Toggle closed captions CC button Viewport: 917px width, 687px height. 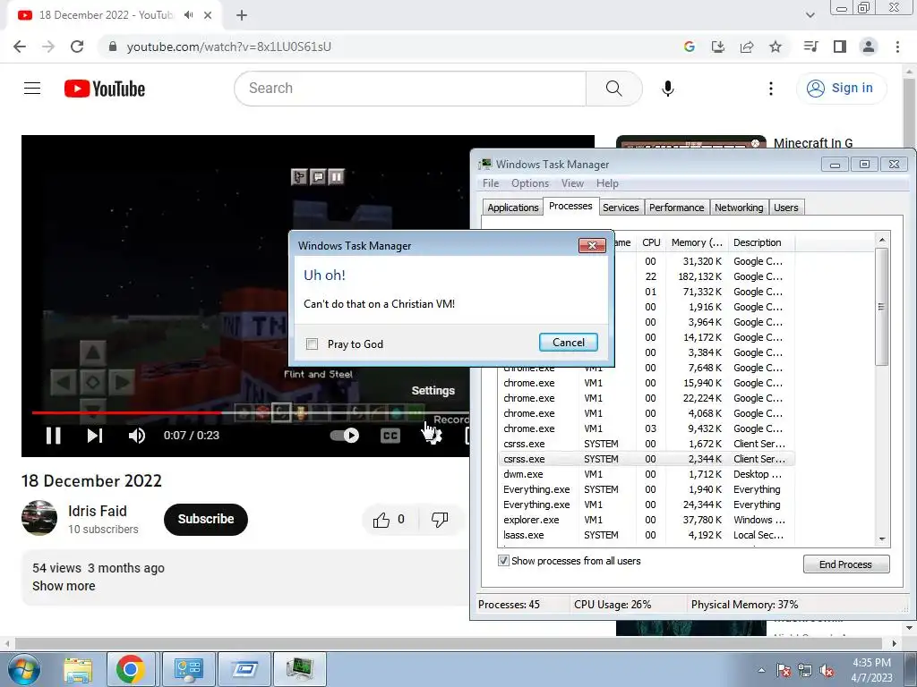(390, 436)
